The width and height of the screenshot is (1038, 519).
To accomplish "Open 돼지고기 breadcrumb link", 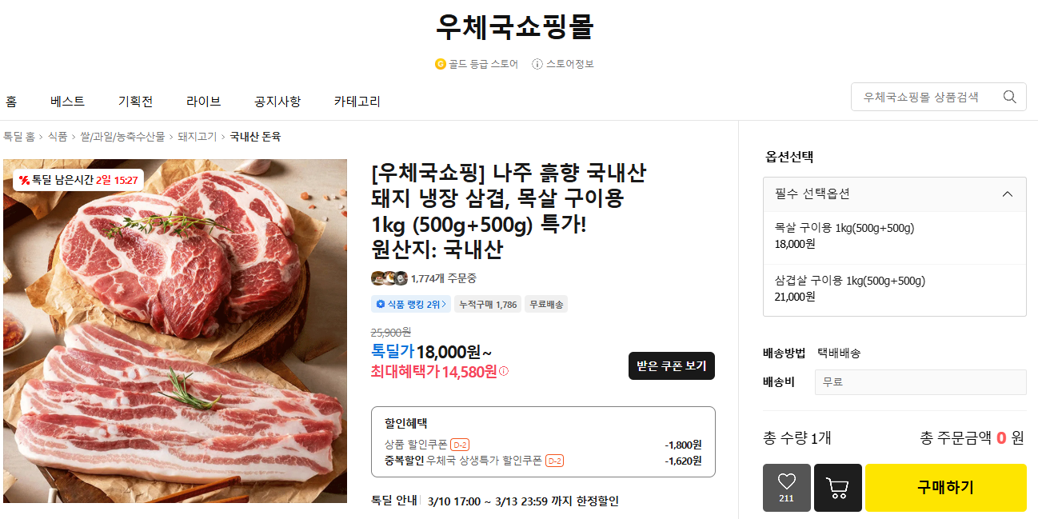I will (x=197, y=137).
